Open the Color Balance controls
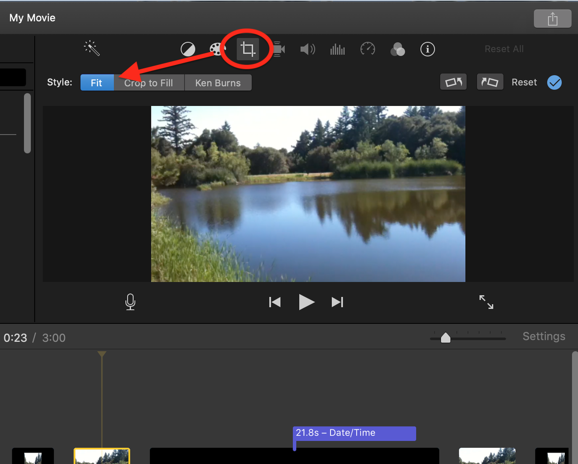The image size is (578, 464). click(x=188, y=49)
